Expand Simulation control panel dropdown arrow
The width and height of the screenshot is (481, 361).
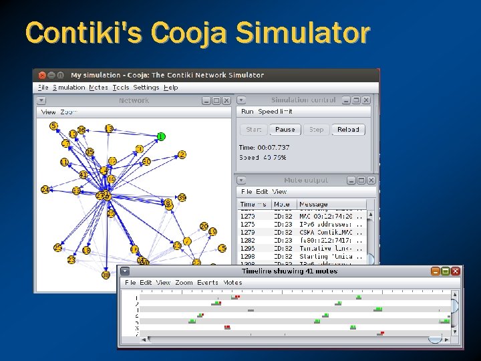(241, 100)
